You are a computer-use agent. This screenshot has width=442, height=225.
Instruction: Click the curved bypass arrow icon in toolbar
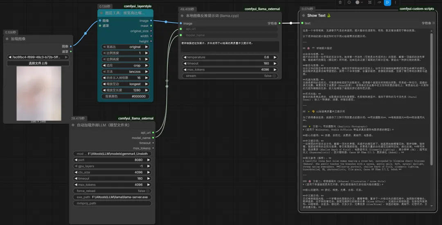click(x=379, y=2)
